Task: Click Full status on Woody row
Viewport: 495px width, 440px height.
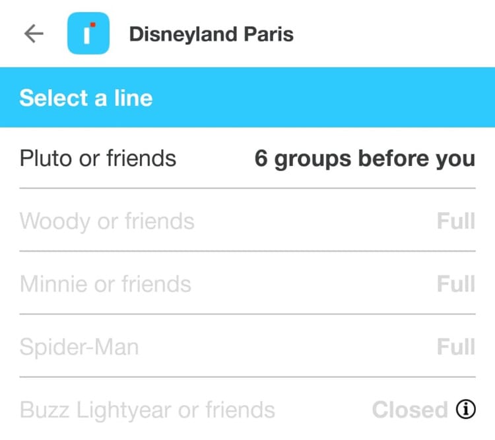Action: point(456,221)
